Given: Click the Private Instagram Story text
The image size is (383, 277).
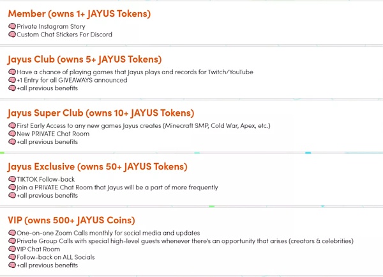Looking at the screenshot, I should (x=52, y=26).
